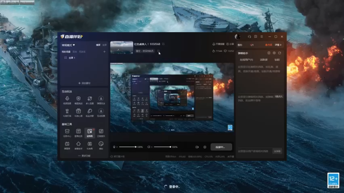Click the FPS:60 status bar entry
Viewport: 344px width, 193px height.
182,157
